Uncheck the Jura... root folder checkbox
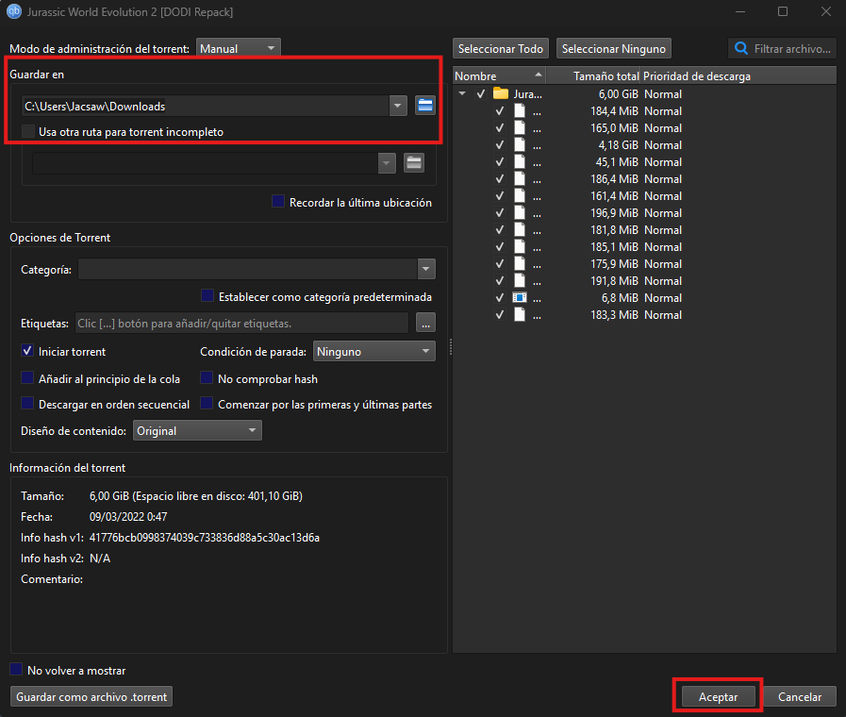 [x=481, y=94]
